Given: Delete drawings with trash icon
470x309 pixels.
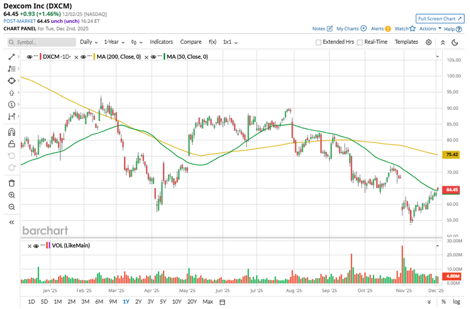Looking at the screenshot, I should point(11,183).
